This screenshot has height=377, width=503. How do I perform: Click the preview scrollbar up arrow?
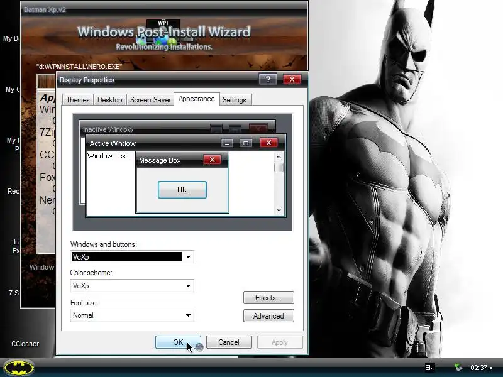pos(279,156)
